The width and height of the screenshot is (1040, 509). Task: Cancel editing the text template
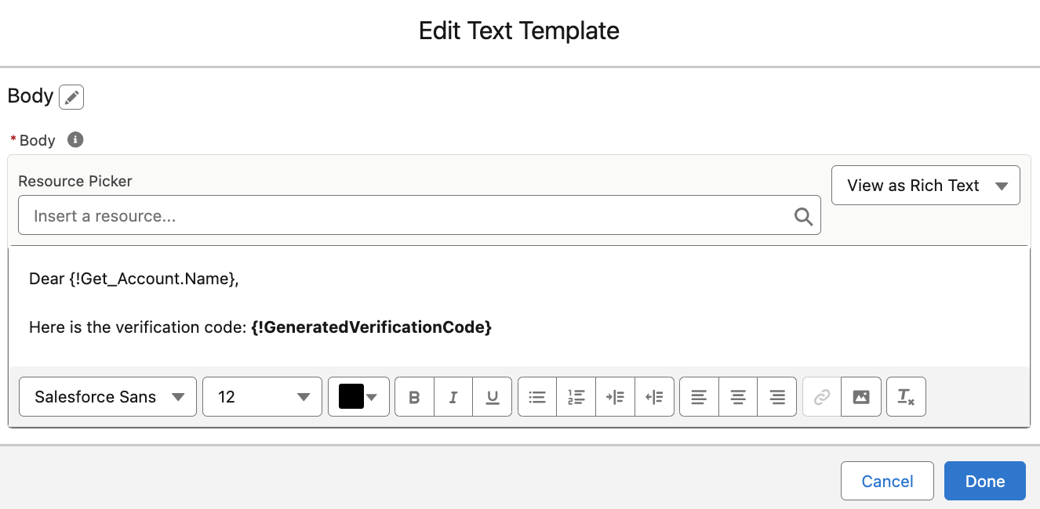[887, 480]
